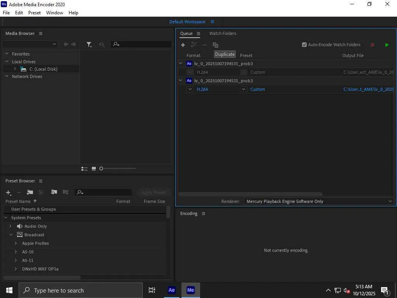This screenshot has height=298, width=397.
Task: Collapse the Favorites tree node
Action: pyautogui.click(x=7, y=54)
